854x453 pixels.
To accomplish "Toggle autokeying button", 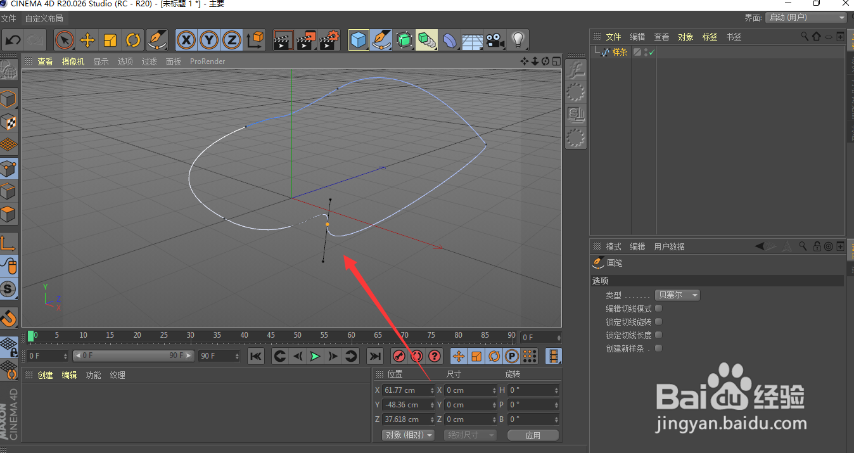I will [416, 356].
